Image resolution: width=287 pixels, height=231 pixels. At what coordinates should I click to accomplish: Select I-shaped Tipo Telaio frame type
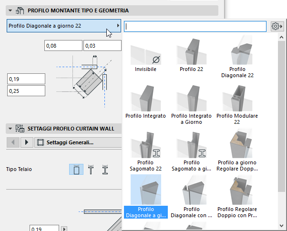click(105, 170)
